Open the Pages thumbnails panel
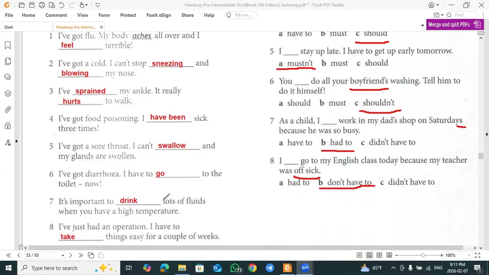Image resolution: width=489 pixels, height=275 pixels. pos(8,61)
